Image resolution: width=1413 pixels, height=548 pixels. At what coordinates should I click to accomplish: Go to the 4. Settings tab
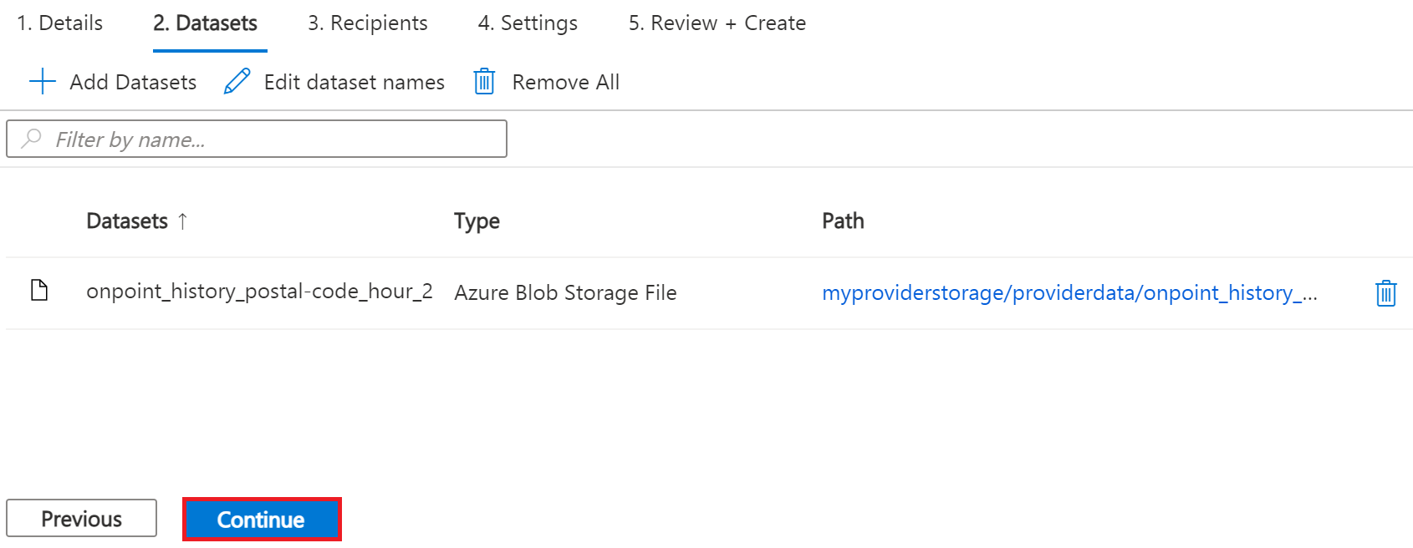point(528,23)
